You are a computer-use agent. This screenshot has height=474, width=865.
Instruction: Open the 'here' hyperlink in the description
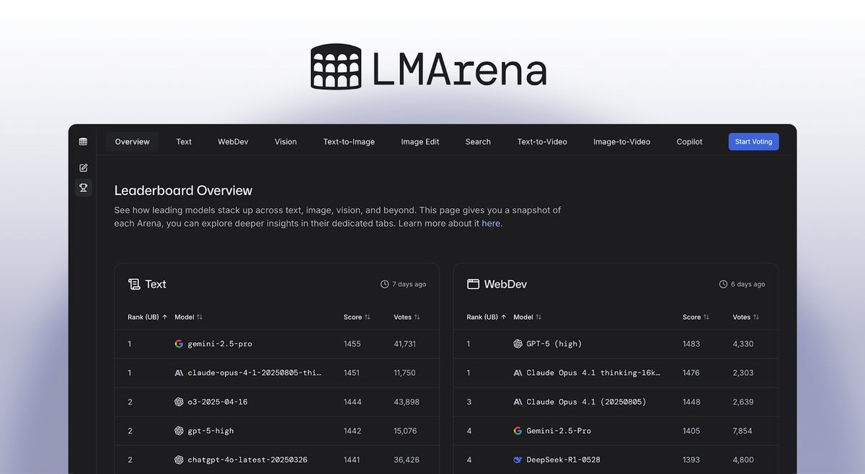(491, 223)
